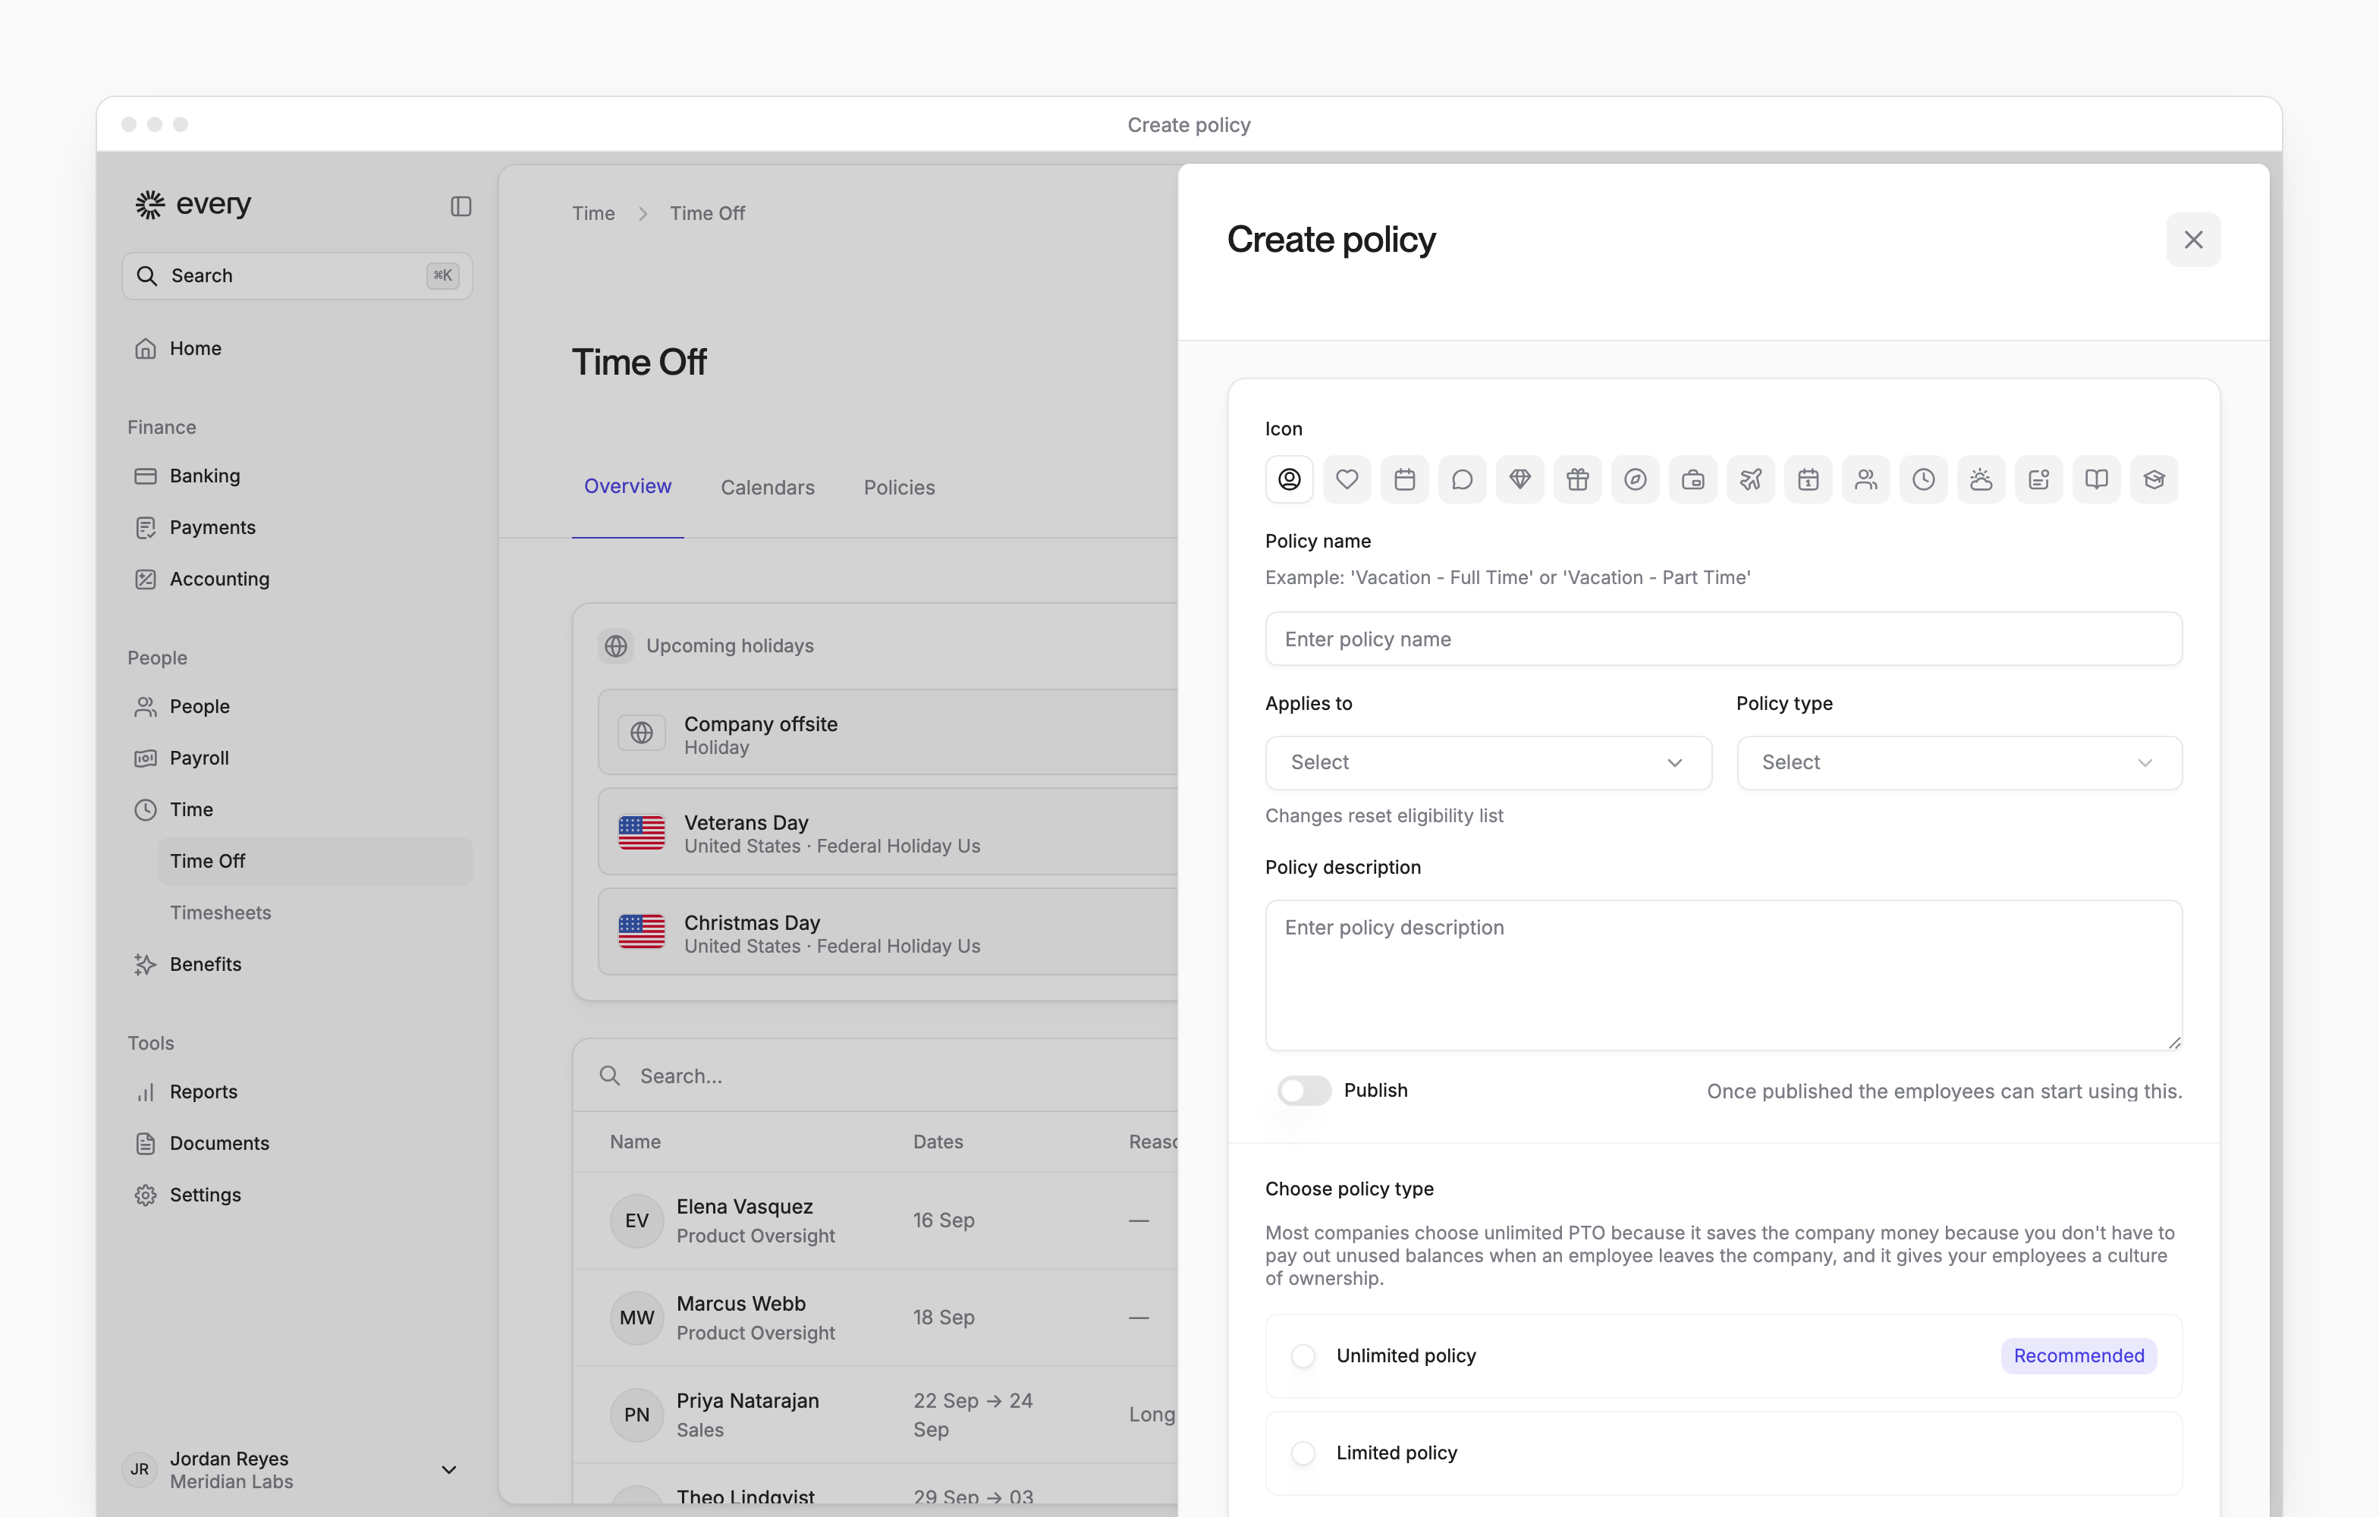Viewport: 2379px width, 1517px height.
Task: Select the sun behind cloud policy icon
Action: pos(1981,480)
